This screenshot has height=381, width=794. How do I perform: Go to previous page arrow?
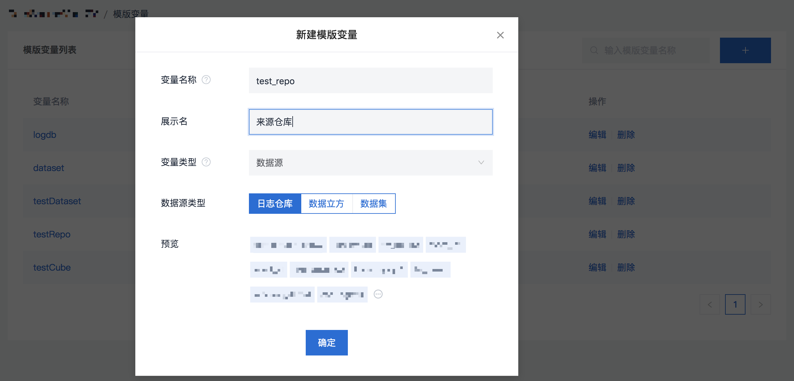tap(710, 304)
